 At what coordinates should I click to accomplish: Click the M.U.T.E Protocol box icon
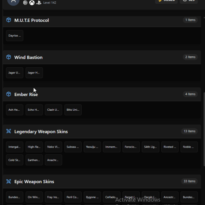9,20
